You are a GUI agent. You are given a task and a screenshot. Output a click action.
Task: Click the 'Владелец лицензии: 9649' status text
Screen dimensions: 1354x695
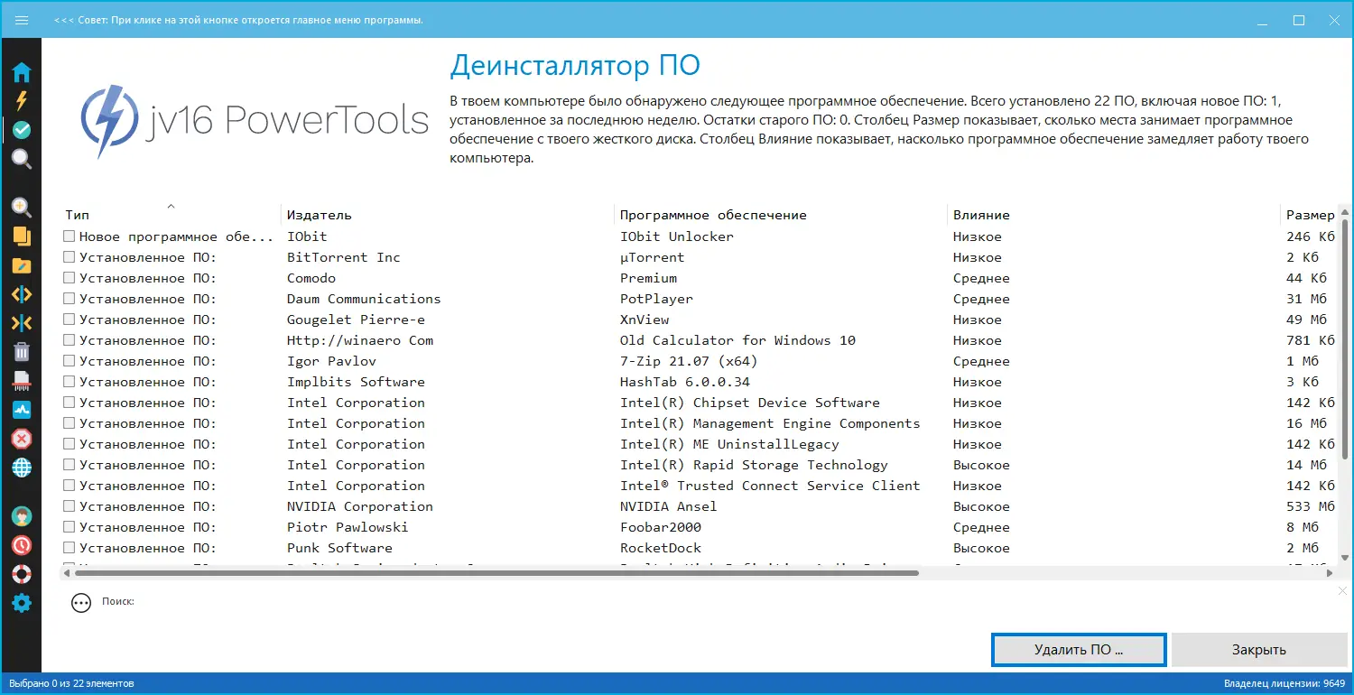click(1284, 683)
